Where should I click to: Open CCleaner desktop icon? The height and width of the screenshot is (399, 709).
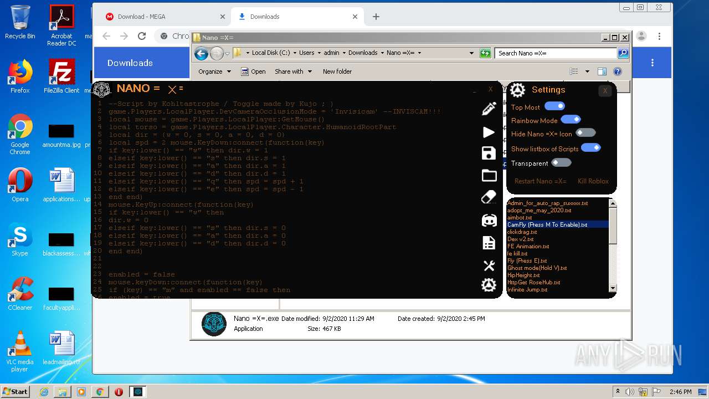(x=20, y=294)
